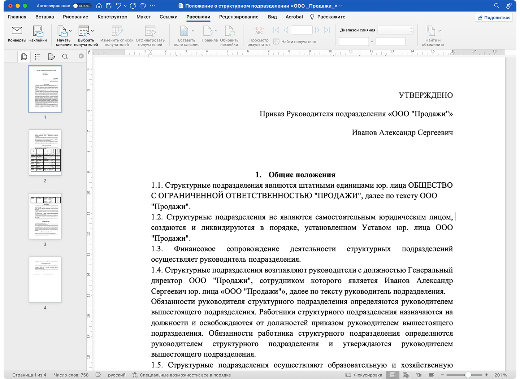Expand the undo history dropdown arrow
Screen dimensions: 520x379
[x=125, y=6]
